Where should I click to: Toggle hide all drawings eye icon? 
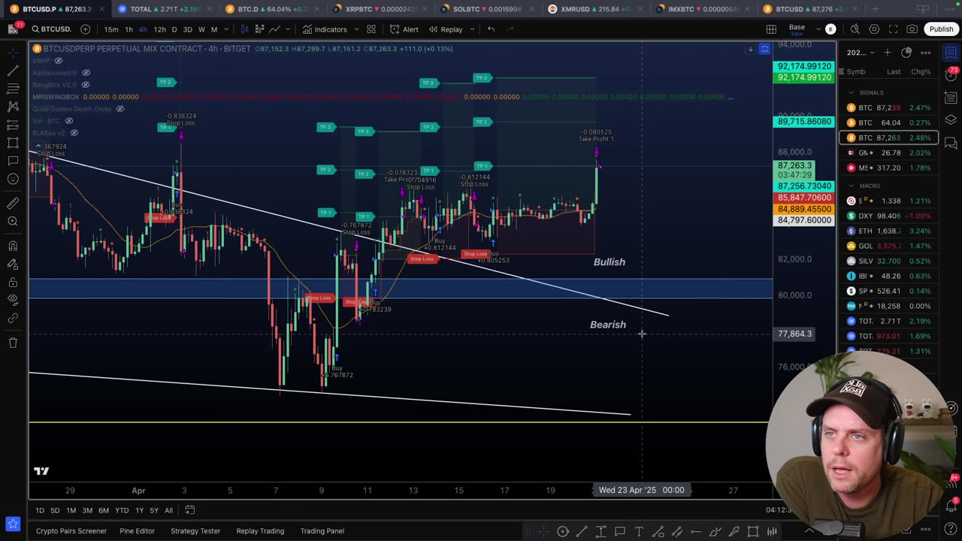[13, 300]
